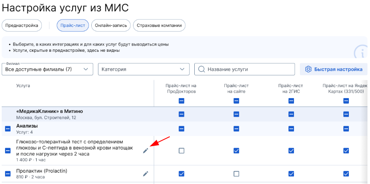Enable на сайте for Пролактин

pos(236,173)
